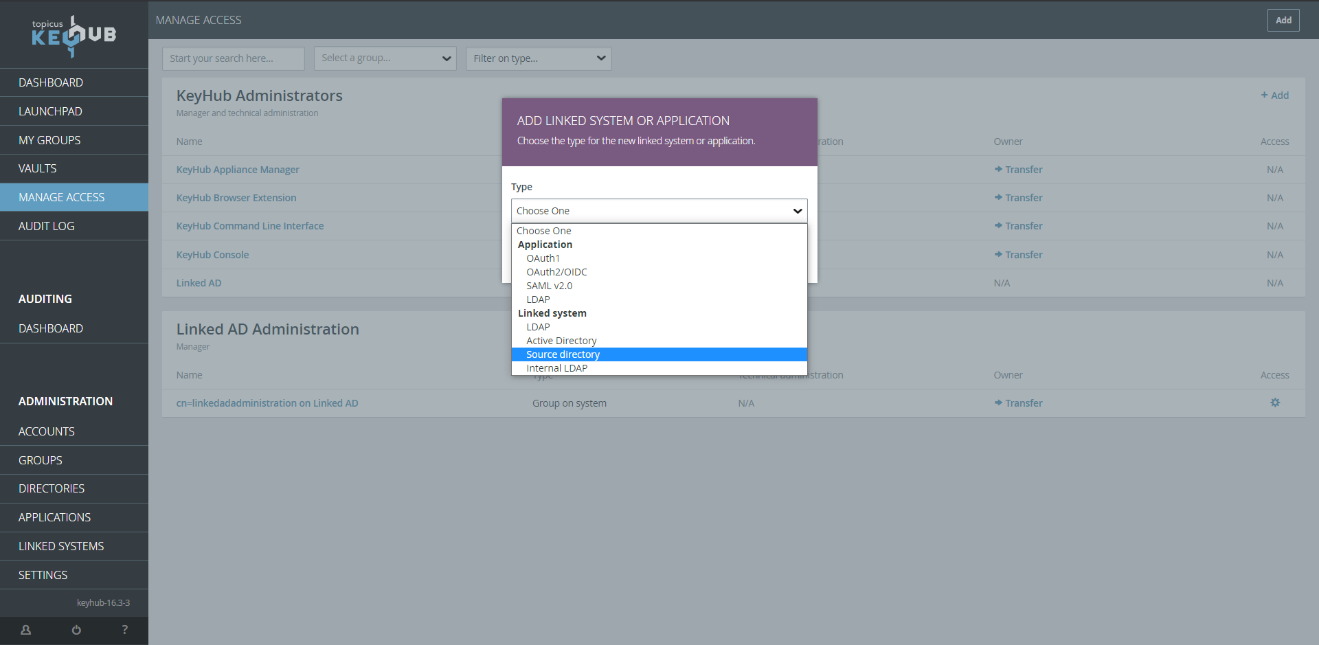Select Active Directory linked system
Screen dimensions: 1319x645
coord(659,341)
